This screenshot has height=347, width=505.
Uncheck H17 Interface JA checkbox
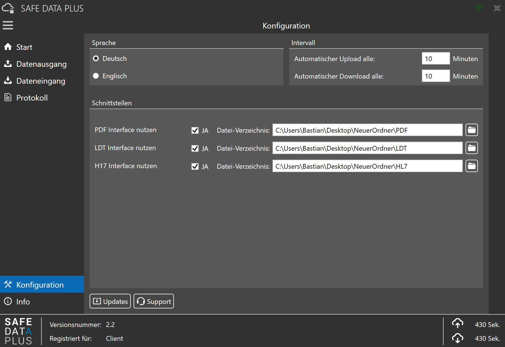195,166
